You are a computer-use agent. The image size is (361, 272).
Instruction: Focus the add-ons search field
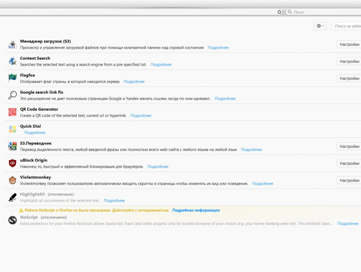pyautogui.click(x=346, y=26)
